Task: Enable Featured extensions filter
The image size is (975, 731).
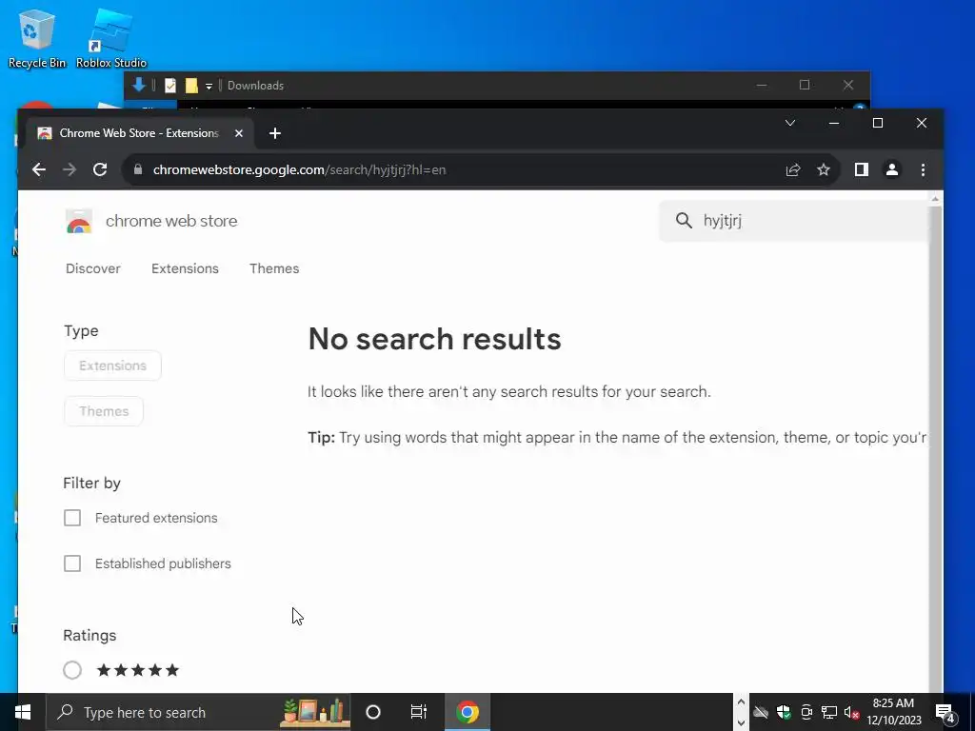Action: [x=72, y=518]
